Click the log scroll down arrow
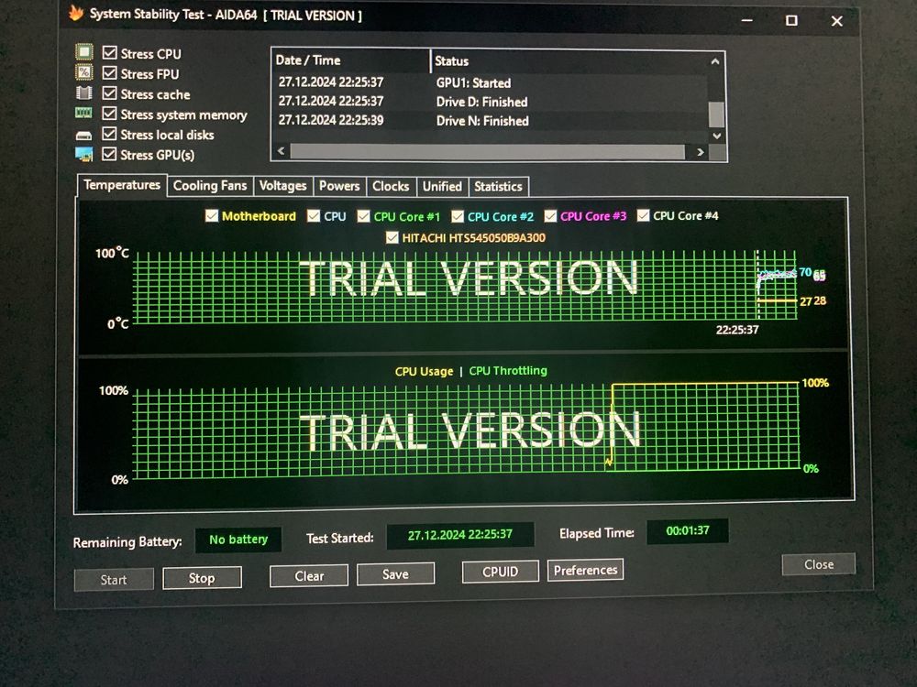The width and height of the screenshot is (917, 687). point(717,136)
